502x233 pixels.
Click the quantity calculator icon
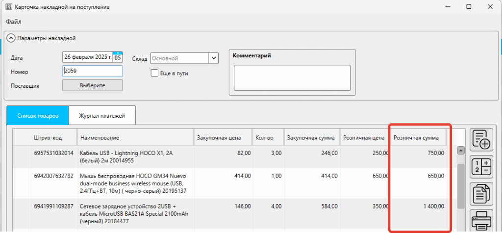pyautogui.click(x=482, y=166)
